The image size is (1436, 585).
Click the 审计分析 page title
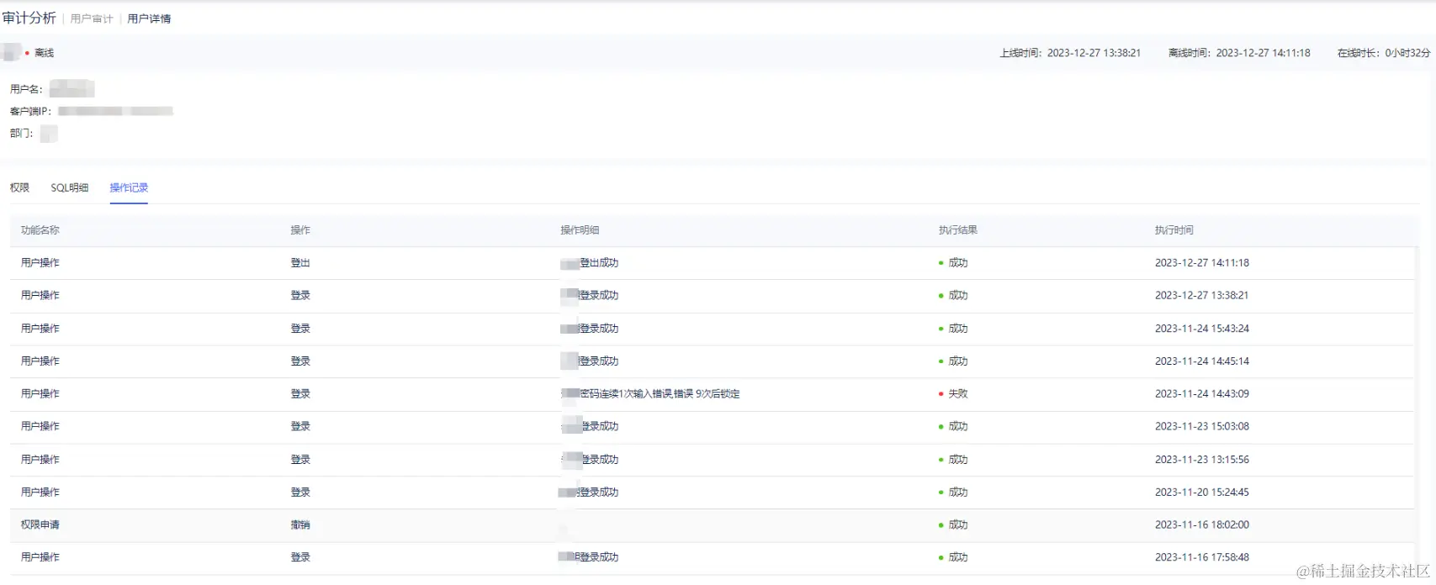29,18
